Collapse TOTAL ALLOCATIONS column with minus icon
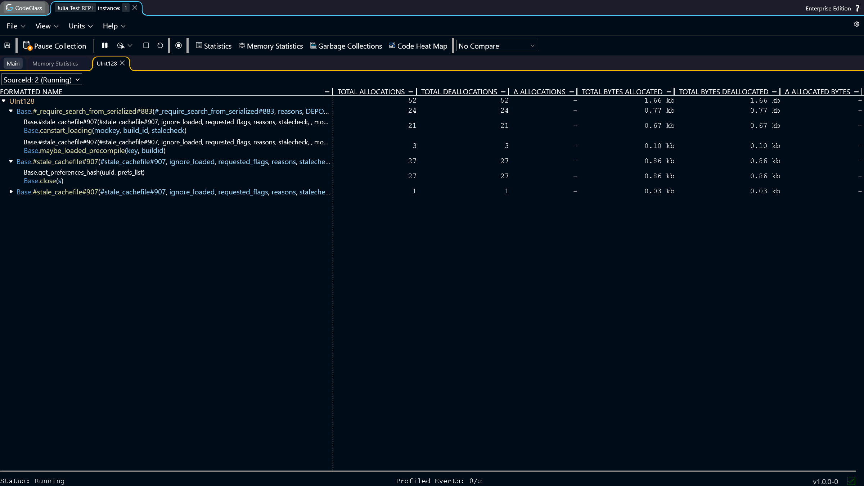 click(x=411, y=92)
